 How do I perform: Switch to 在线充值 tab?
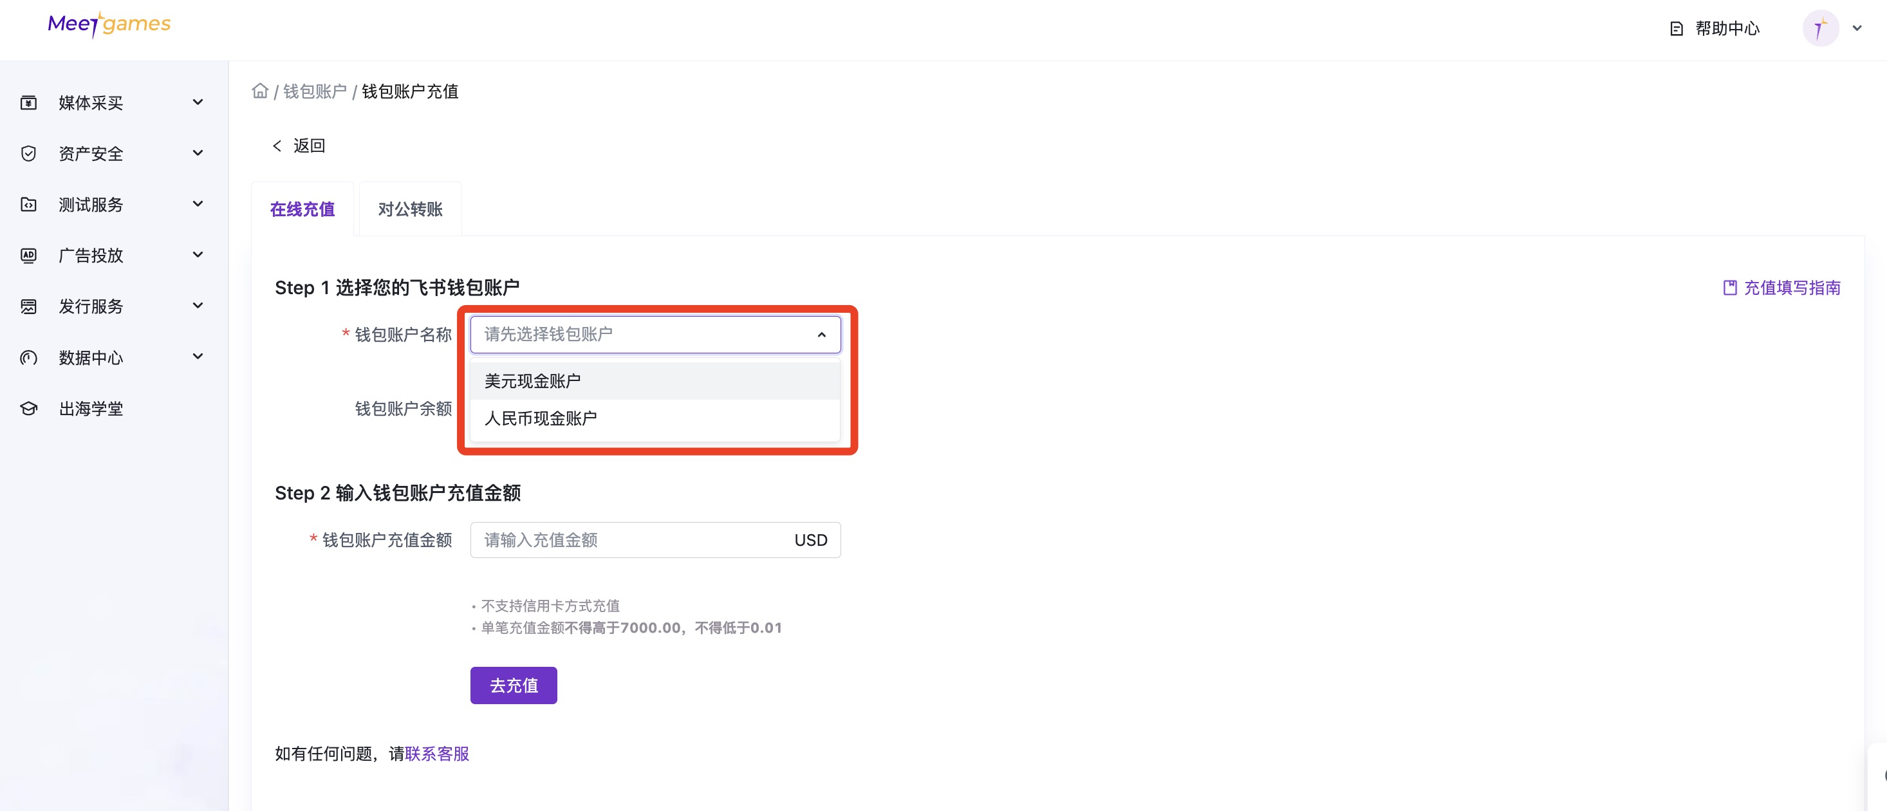[302, 210]
